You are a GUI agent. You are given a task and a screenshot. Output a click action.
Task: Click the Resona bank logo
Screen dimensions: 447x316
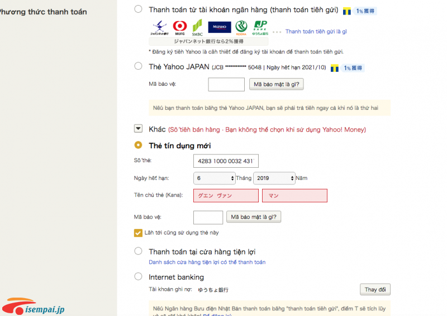241,28
